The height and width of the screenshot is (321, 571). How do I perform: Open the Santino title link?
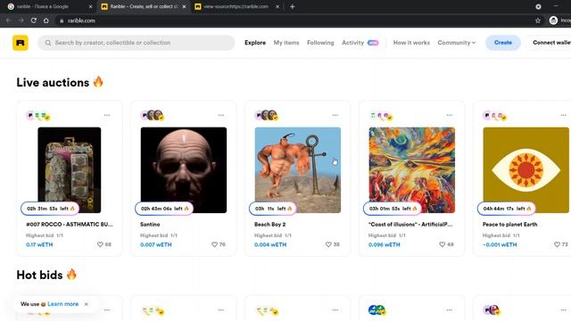tap(150, 224)
